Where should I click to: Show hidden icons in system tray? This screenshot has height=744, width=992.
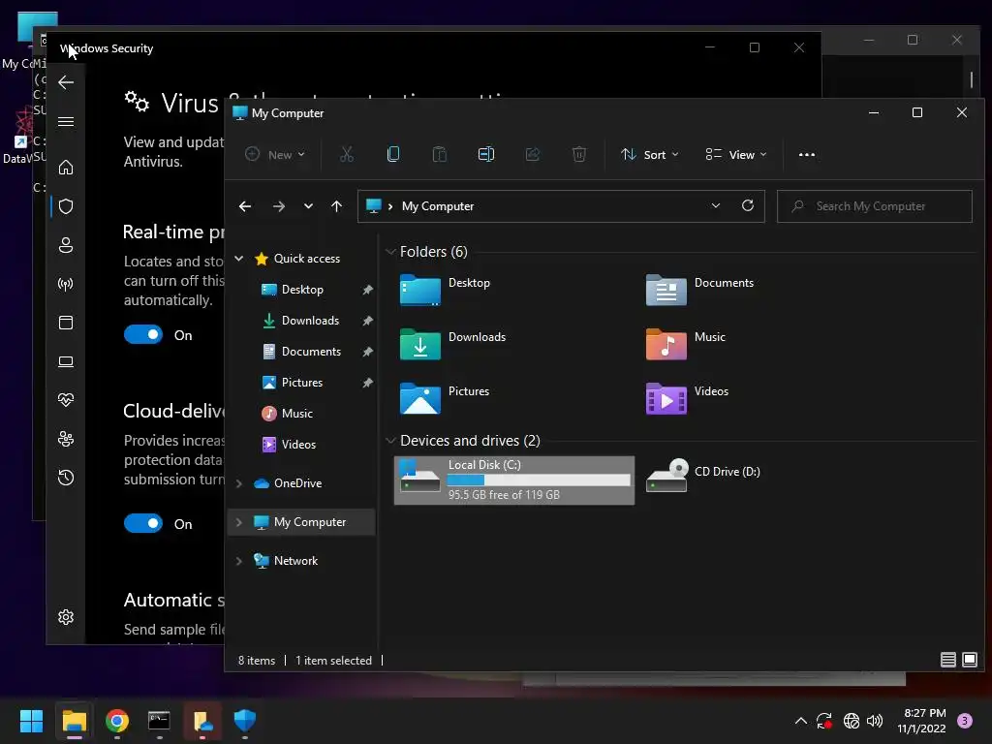tap(800, 721)
